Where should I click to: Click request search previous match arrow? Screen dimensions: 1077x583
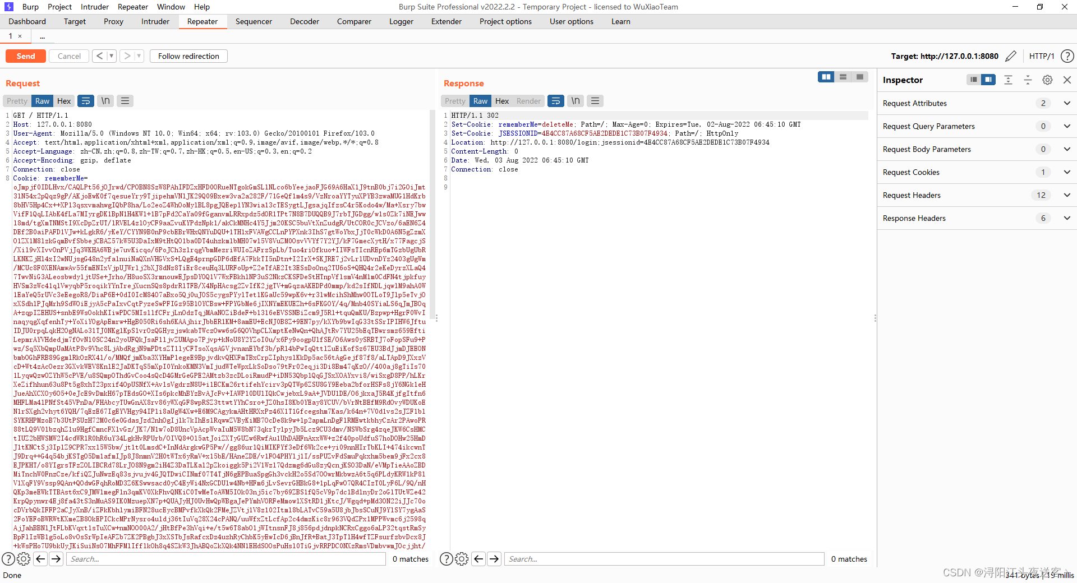[40, 559]
